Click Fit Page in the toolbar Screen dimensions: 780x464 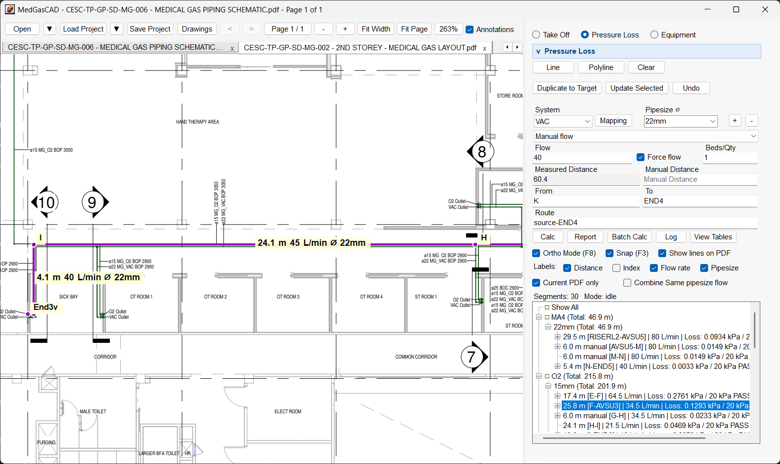414,29
